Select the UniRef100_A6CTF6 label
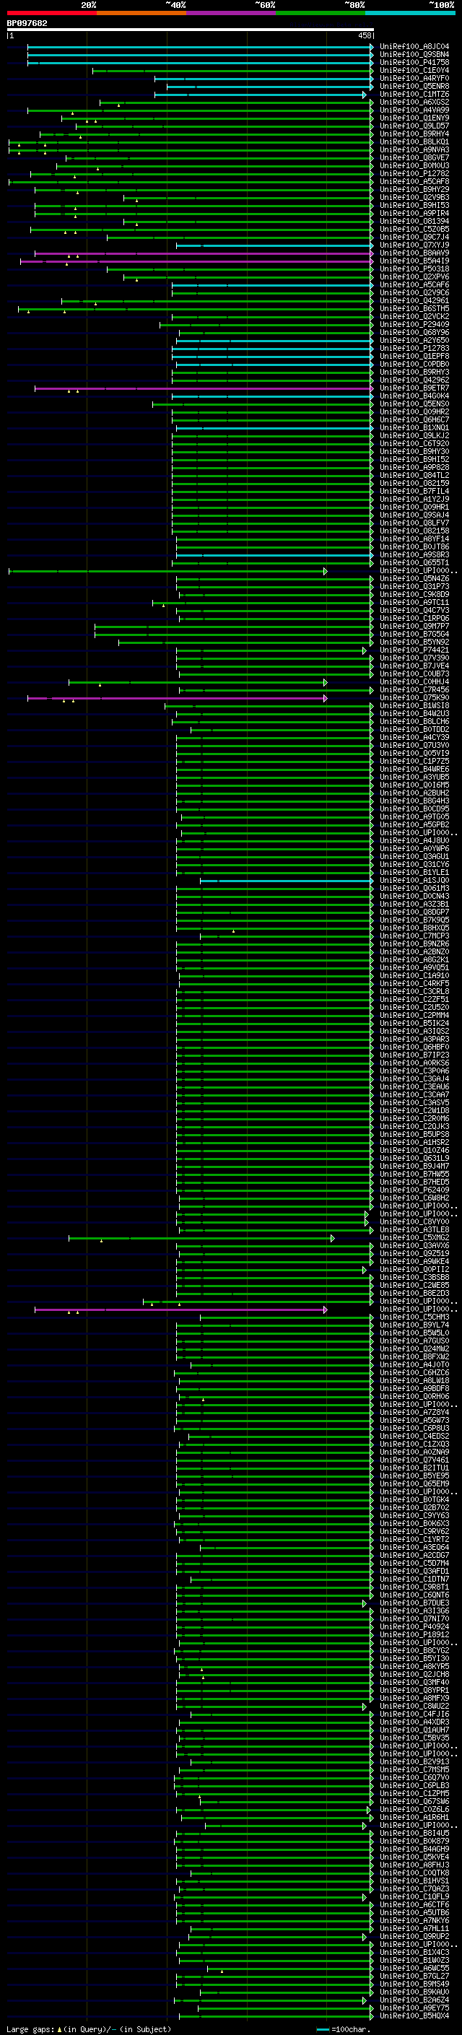The image size is (462, 2035). tap(414, 1904)
